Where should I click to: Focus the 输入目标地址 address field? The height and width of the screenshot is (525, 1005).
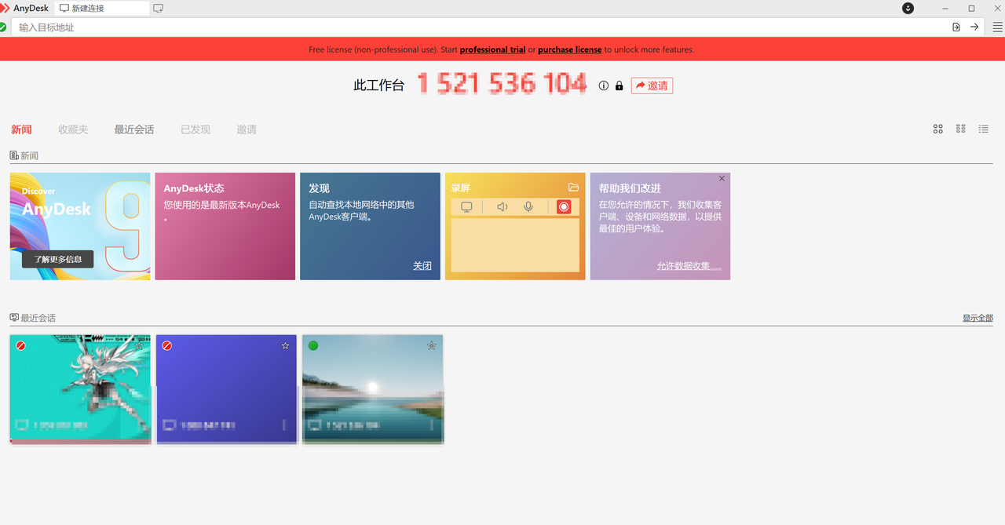(x=479, y=27)
